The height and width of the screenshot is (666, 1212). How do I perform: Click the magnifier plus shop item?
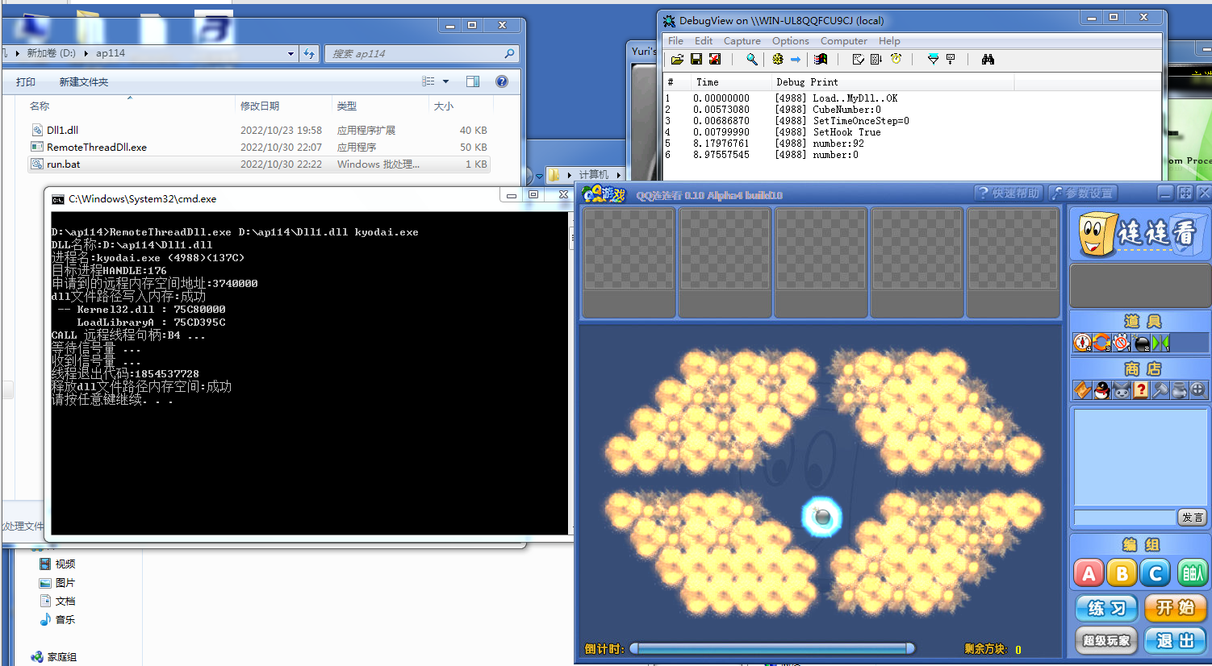pos(1198,390)
